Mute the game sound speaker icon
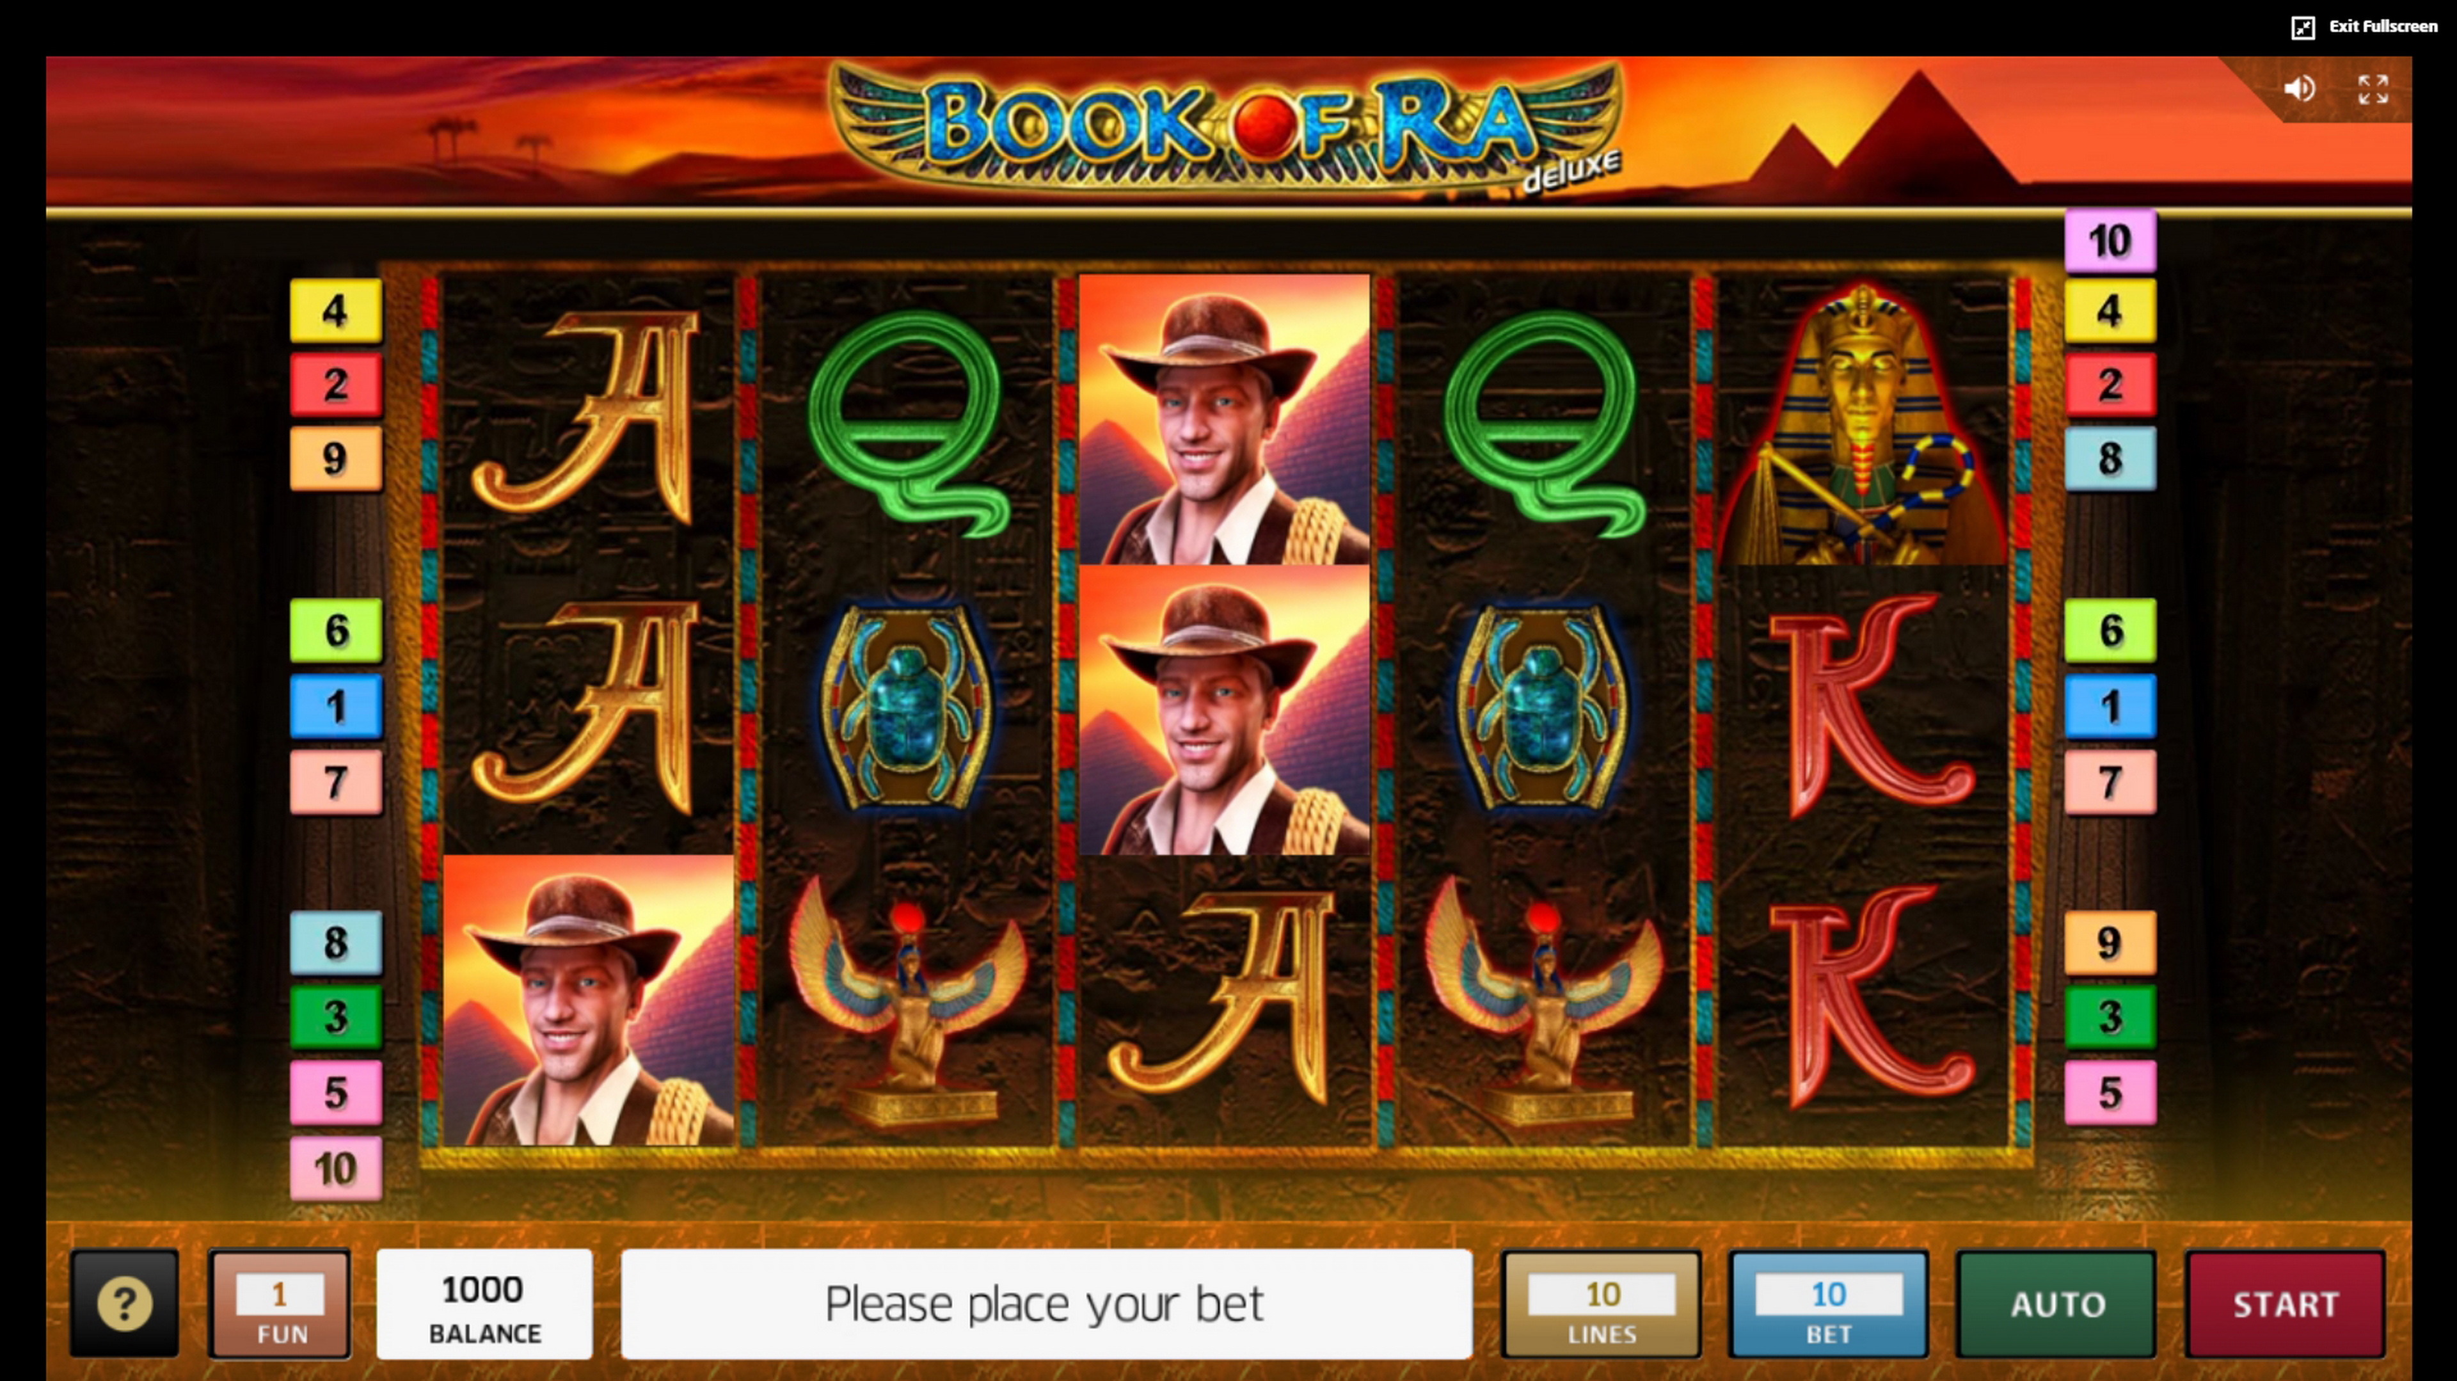 [x=2300, y=89]
